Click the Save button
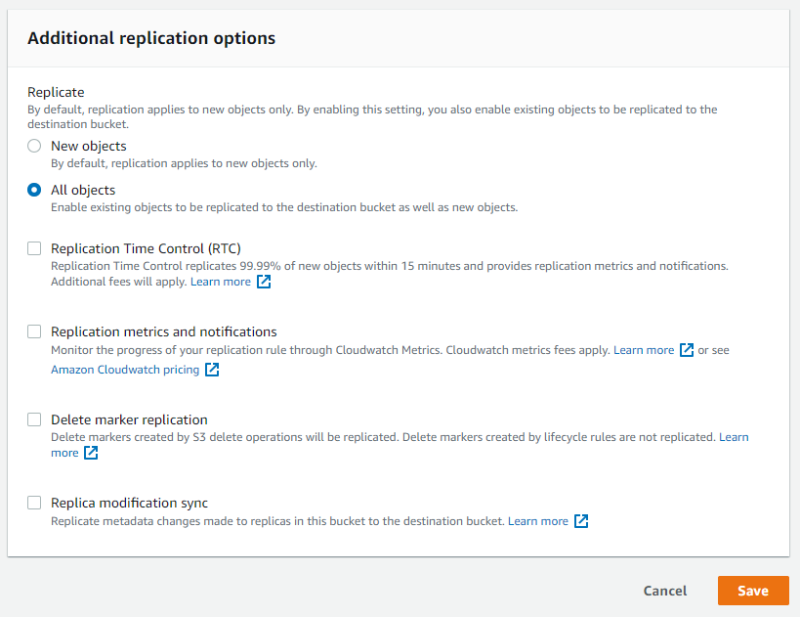This screenshot has height=617, width=800. click(752, 591)
